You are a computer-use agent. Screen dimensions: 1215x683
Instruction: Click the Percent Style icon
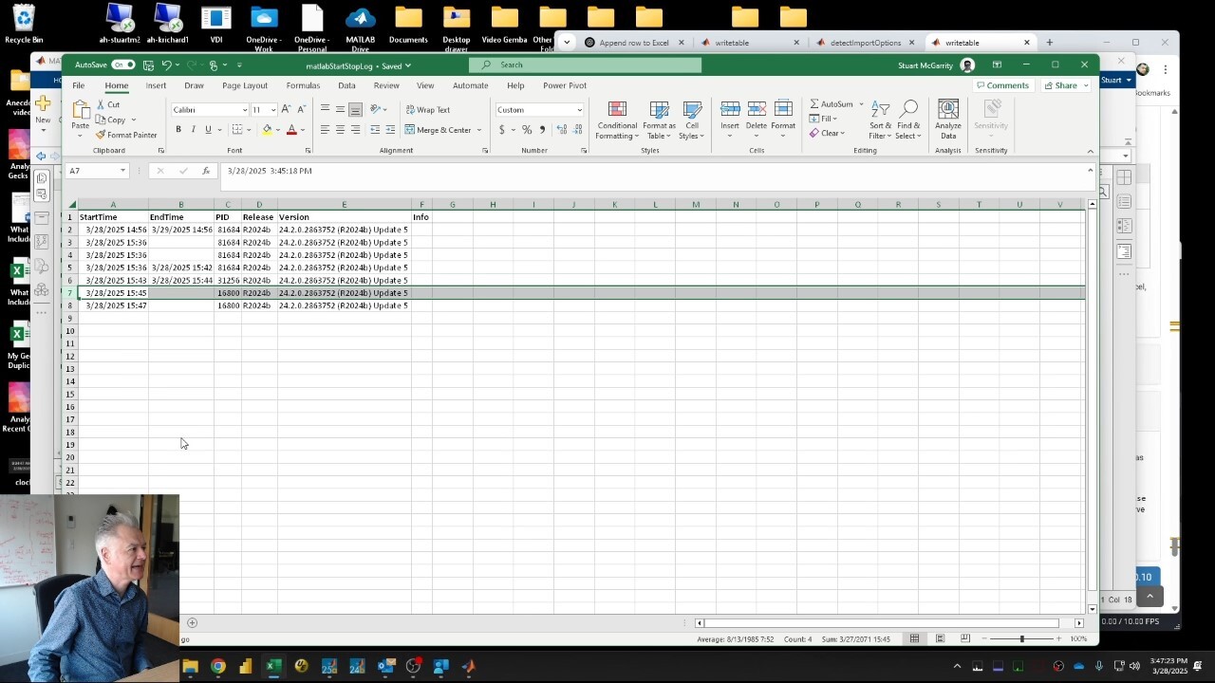tap(527, 130)
